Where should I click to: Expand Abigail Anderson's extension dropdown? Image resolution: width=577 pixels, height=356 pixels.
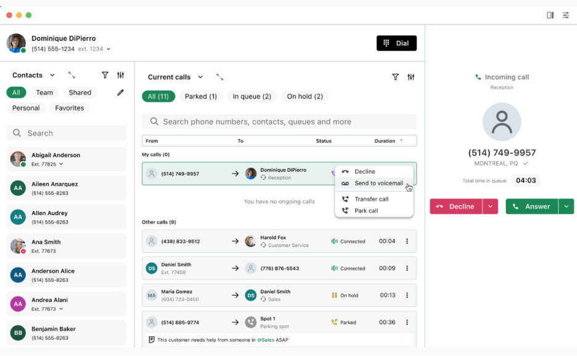coord(61,164)
